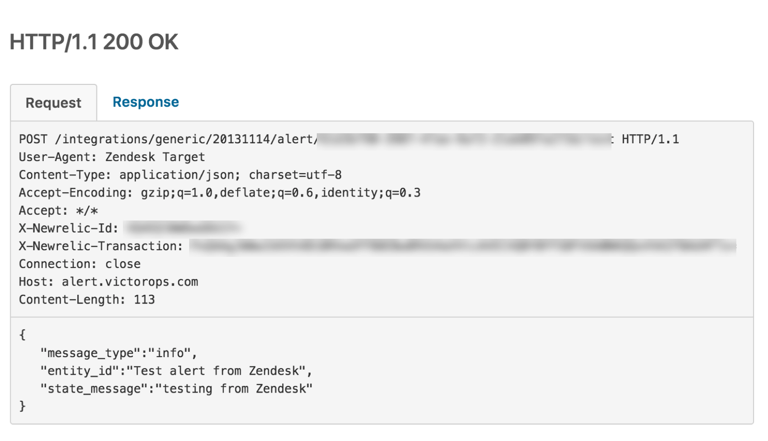Screen dimensions: 768x441
Task: Click the User-Agent Zendesk Target header
Action: point(112,157)
